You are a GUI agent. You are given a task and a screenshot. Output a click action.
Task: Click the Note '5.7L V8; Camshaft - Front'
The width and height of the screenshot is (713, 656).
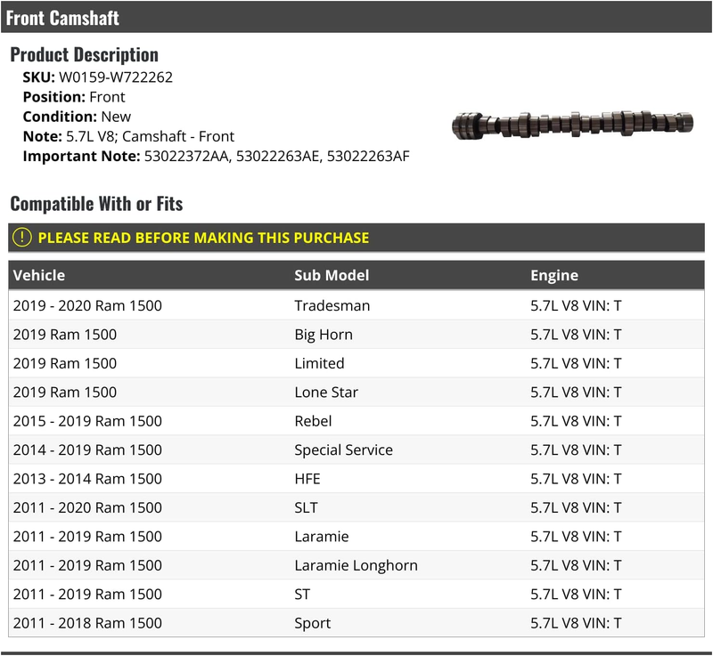coord(150,136)
